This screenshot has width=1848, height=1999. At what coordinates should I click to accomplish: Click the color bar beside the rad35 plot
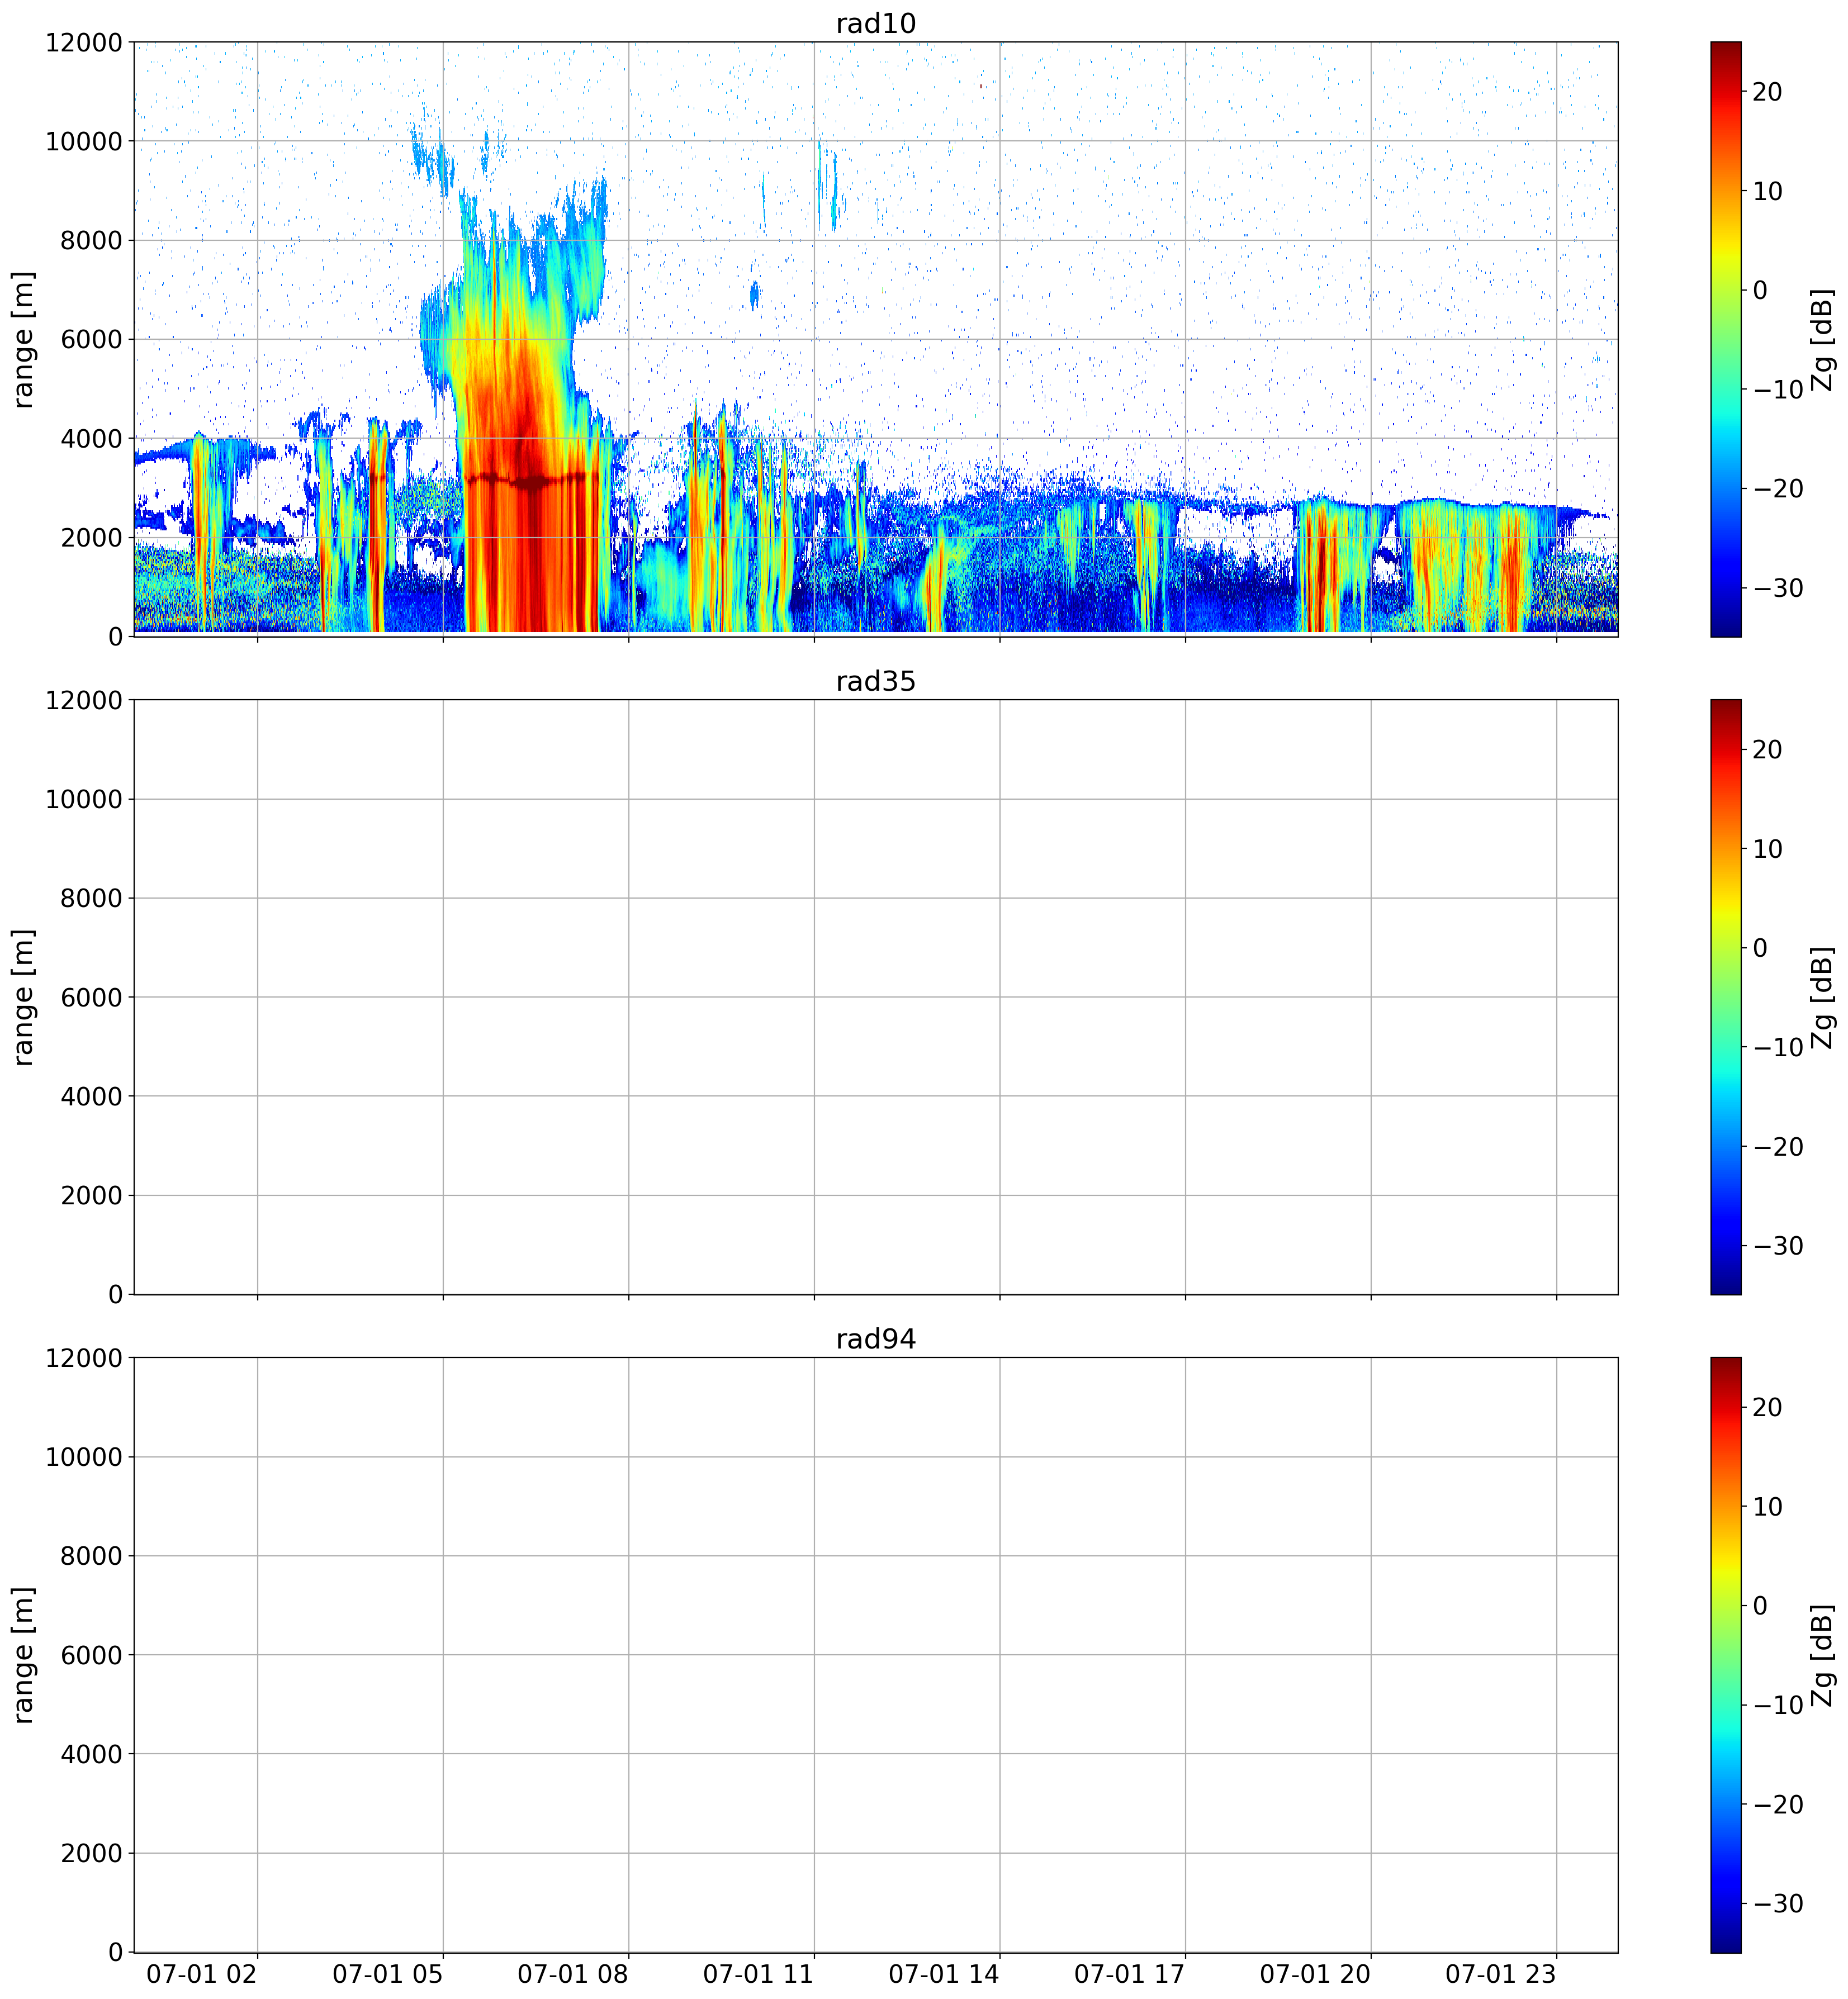coord(1726,996)
